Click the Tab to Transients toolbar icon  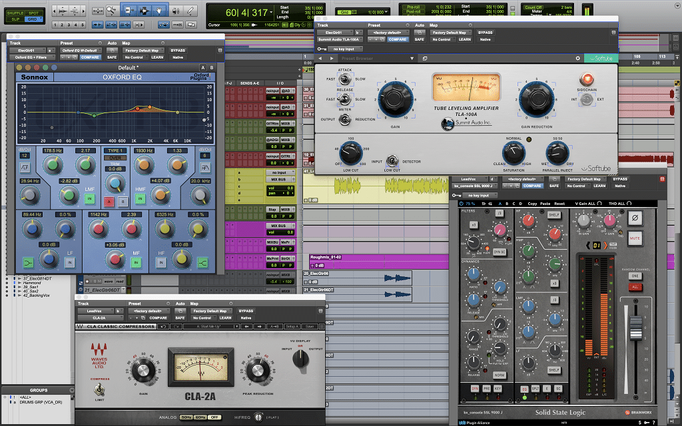coord(97,25)
